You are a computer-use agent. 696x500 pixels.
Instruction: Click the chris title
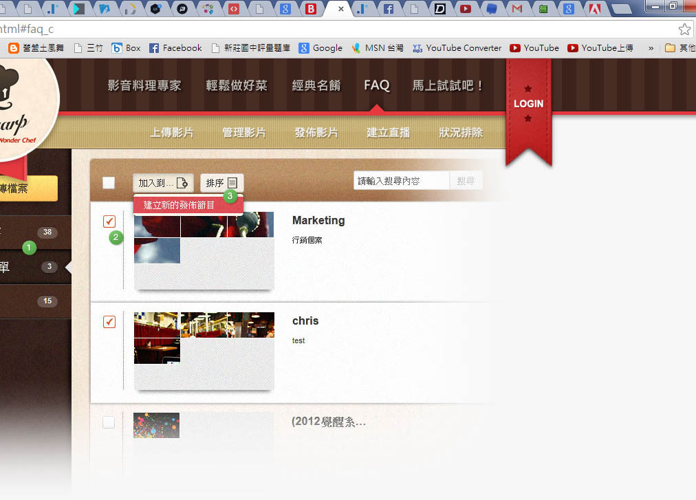(x=305, y=320)
